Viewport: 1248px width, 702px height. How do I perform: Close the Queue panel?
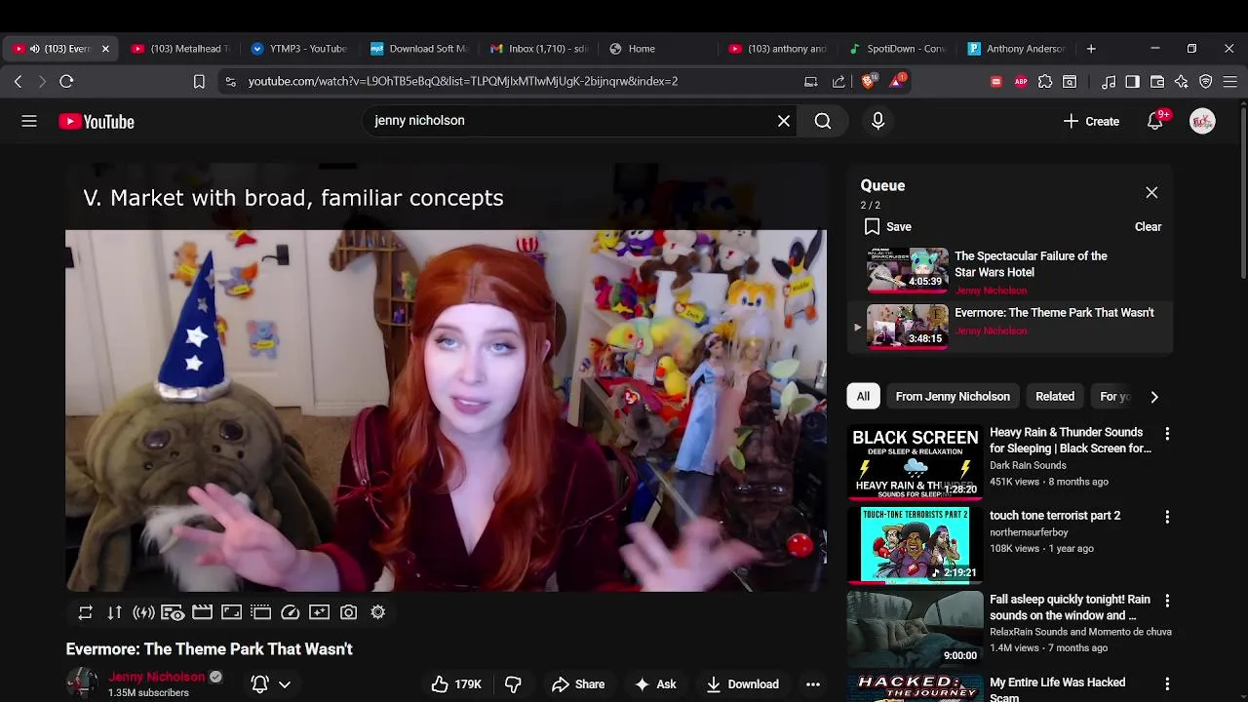coord(1151,193)
